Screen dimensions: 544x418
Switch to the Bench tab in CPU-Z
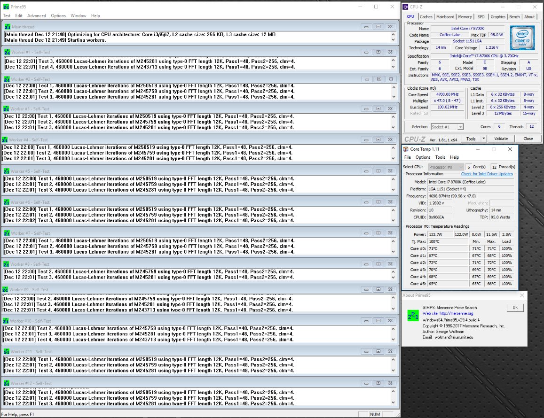pos(514,16)
